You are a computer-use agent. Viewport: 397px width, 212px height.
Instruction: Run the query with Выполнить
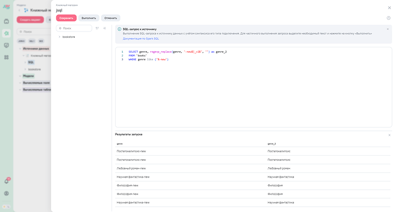[x=89, y=18]
